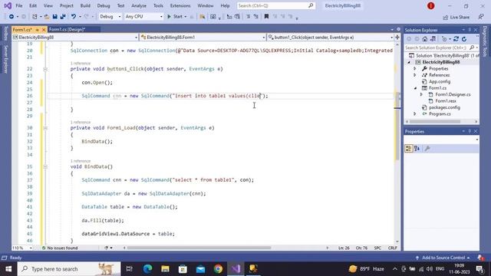Expand the Program.cs node
This screenshot has height=276, width=491.
click(x=415, y=114)
